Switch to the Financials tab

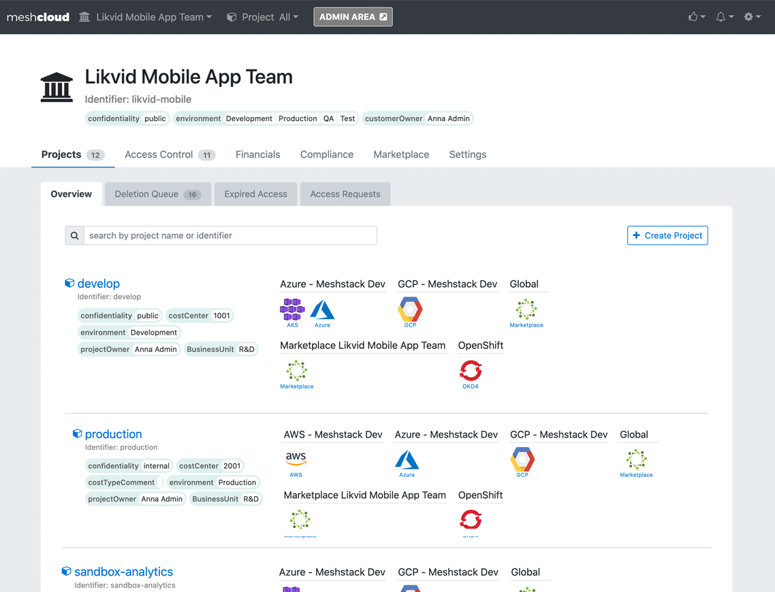click(257, 154)
